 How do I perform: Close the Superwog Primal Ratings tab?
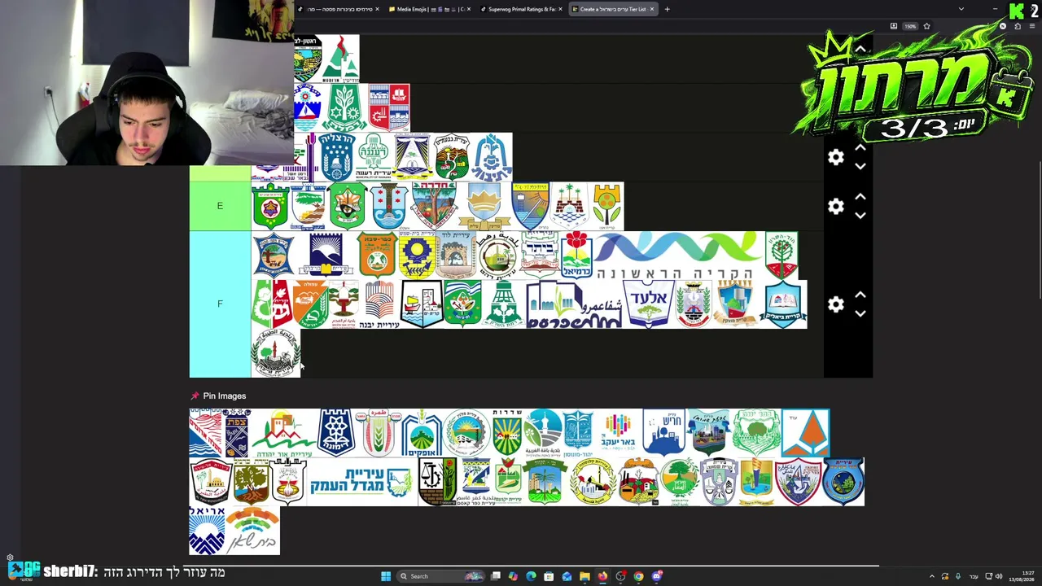pos(560,9)
